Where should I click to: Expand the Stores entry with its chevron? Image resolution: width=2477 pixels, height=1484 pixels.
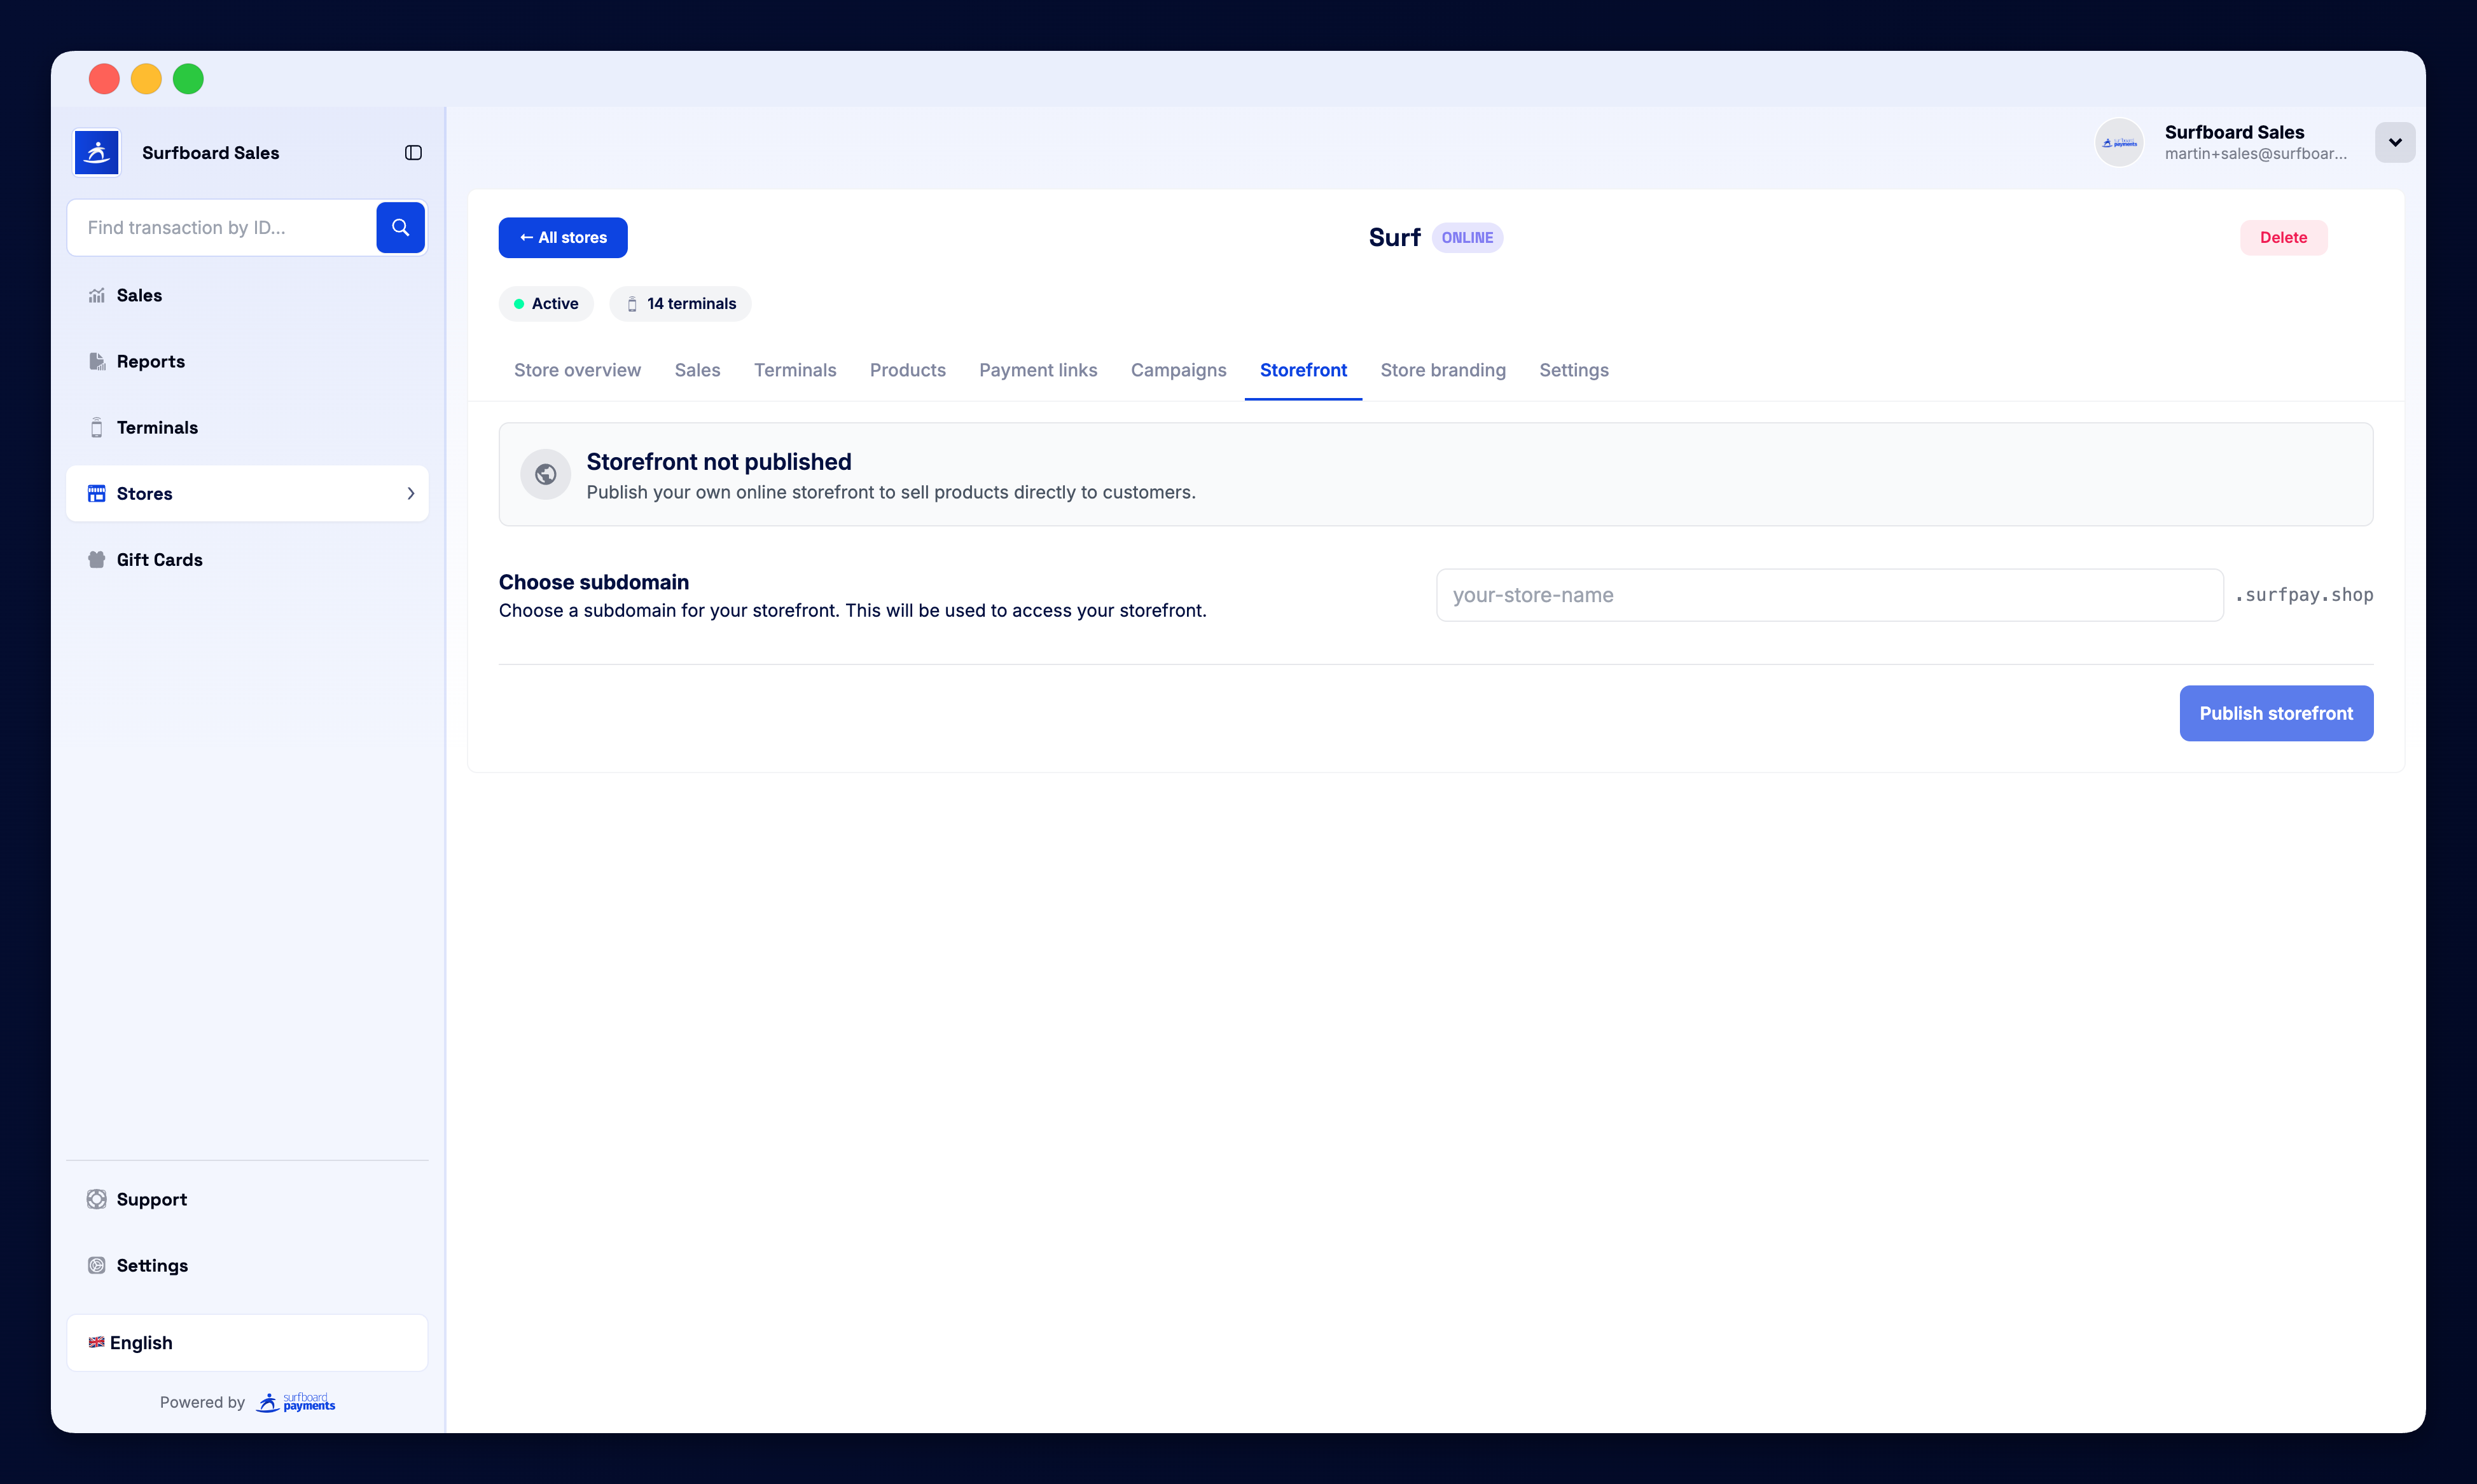pyautogui.click(x=410, y=493)
